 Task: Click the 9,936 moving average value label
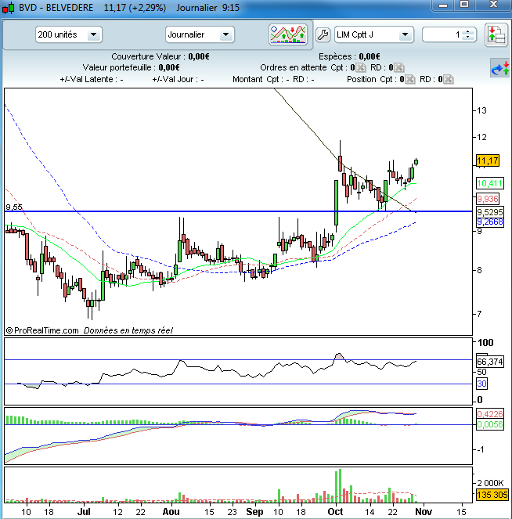click(x=488, y=199)
